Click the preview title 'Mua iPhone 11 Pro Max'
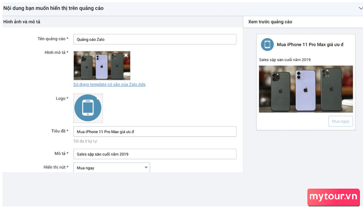The height and width of the screenshot is (210, 363). point(310,45)
